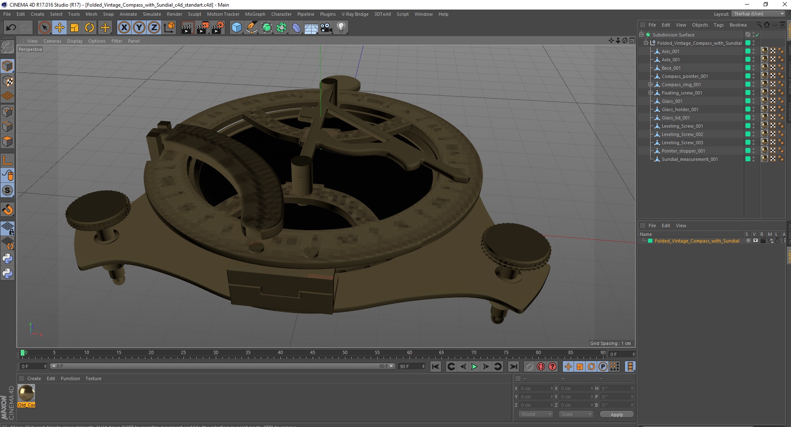Screen dimensions: 791x427
Task: Render the active view
Action: 187,28
